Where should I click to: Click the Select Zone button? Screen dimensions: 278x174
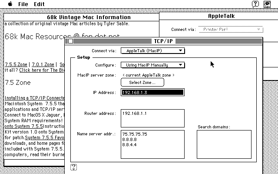[x=142, y=82]
